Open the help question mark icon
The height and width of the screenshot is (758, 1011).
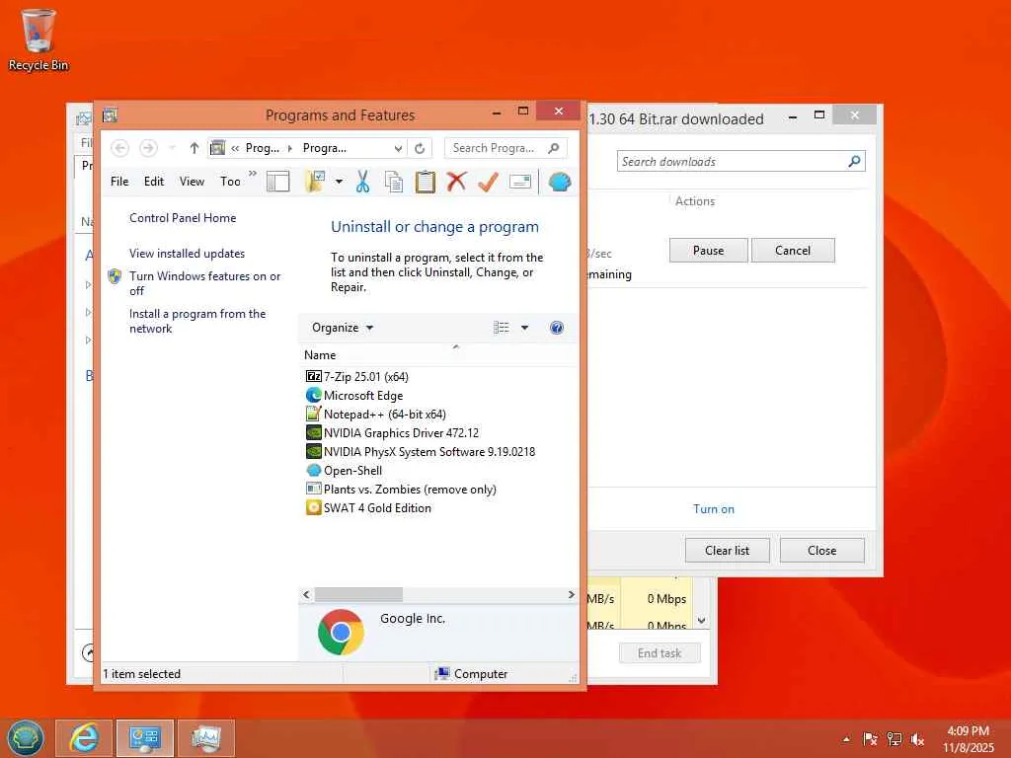pos(557,328)
